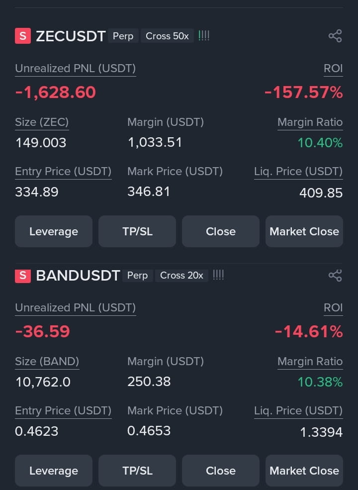Tap the ADL indicator bars for BANDUSDT

(218, 275)
